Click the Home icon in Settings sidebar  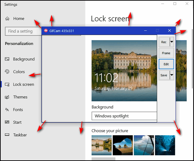7,18
